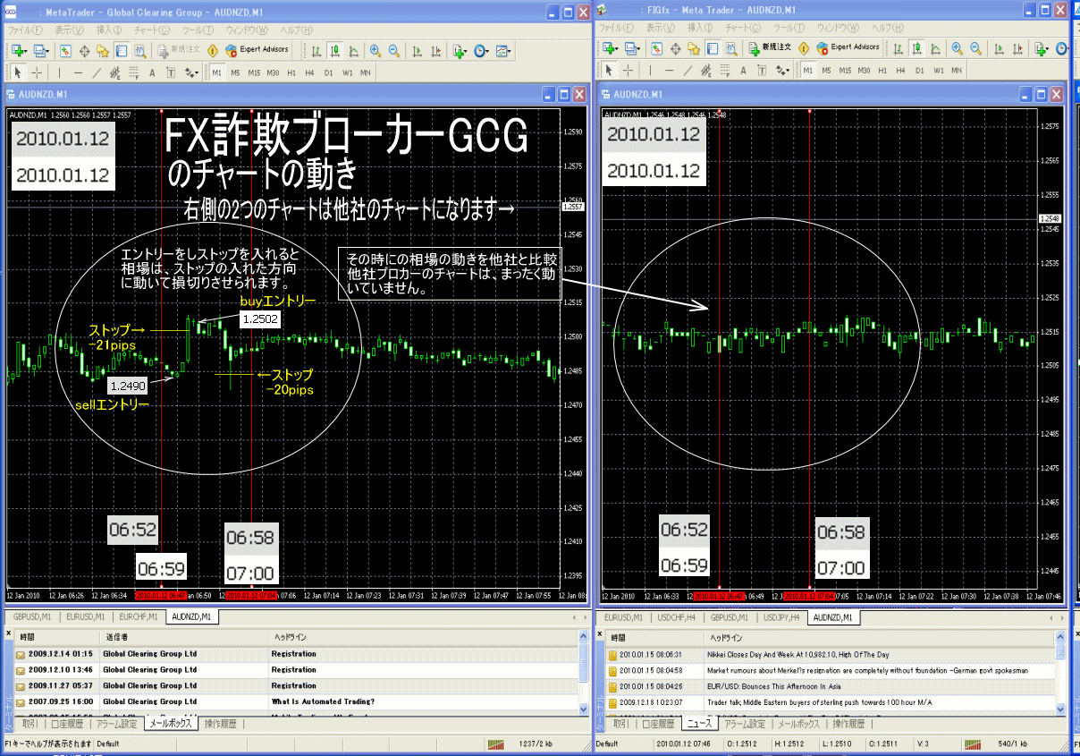Viewport: 1080px width, 756px height.
Task: Open Navigator star-folder icon in GCG toolbar
Action: point(103,51)
